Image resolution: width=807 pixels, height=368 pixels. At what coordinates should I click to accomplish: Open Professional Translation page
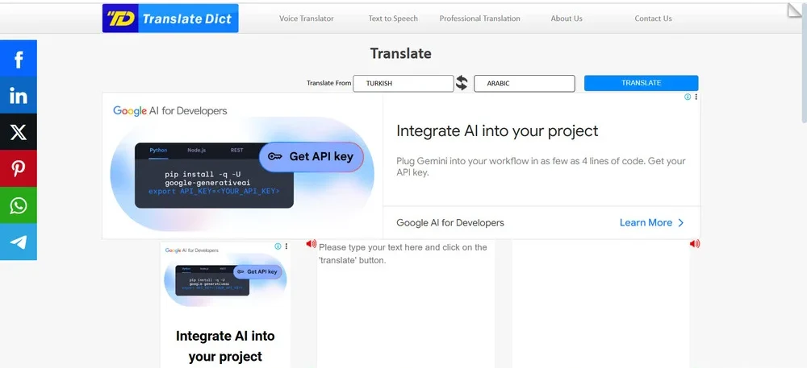[x=479, y=19]
